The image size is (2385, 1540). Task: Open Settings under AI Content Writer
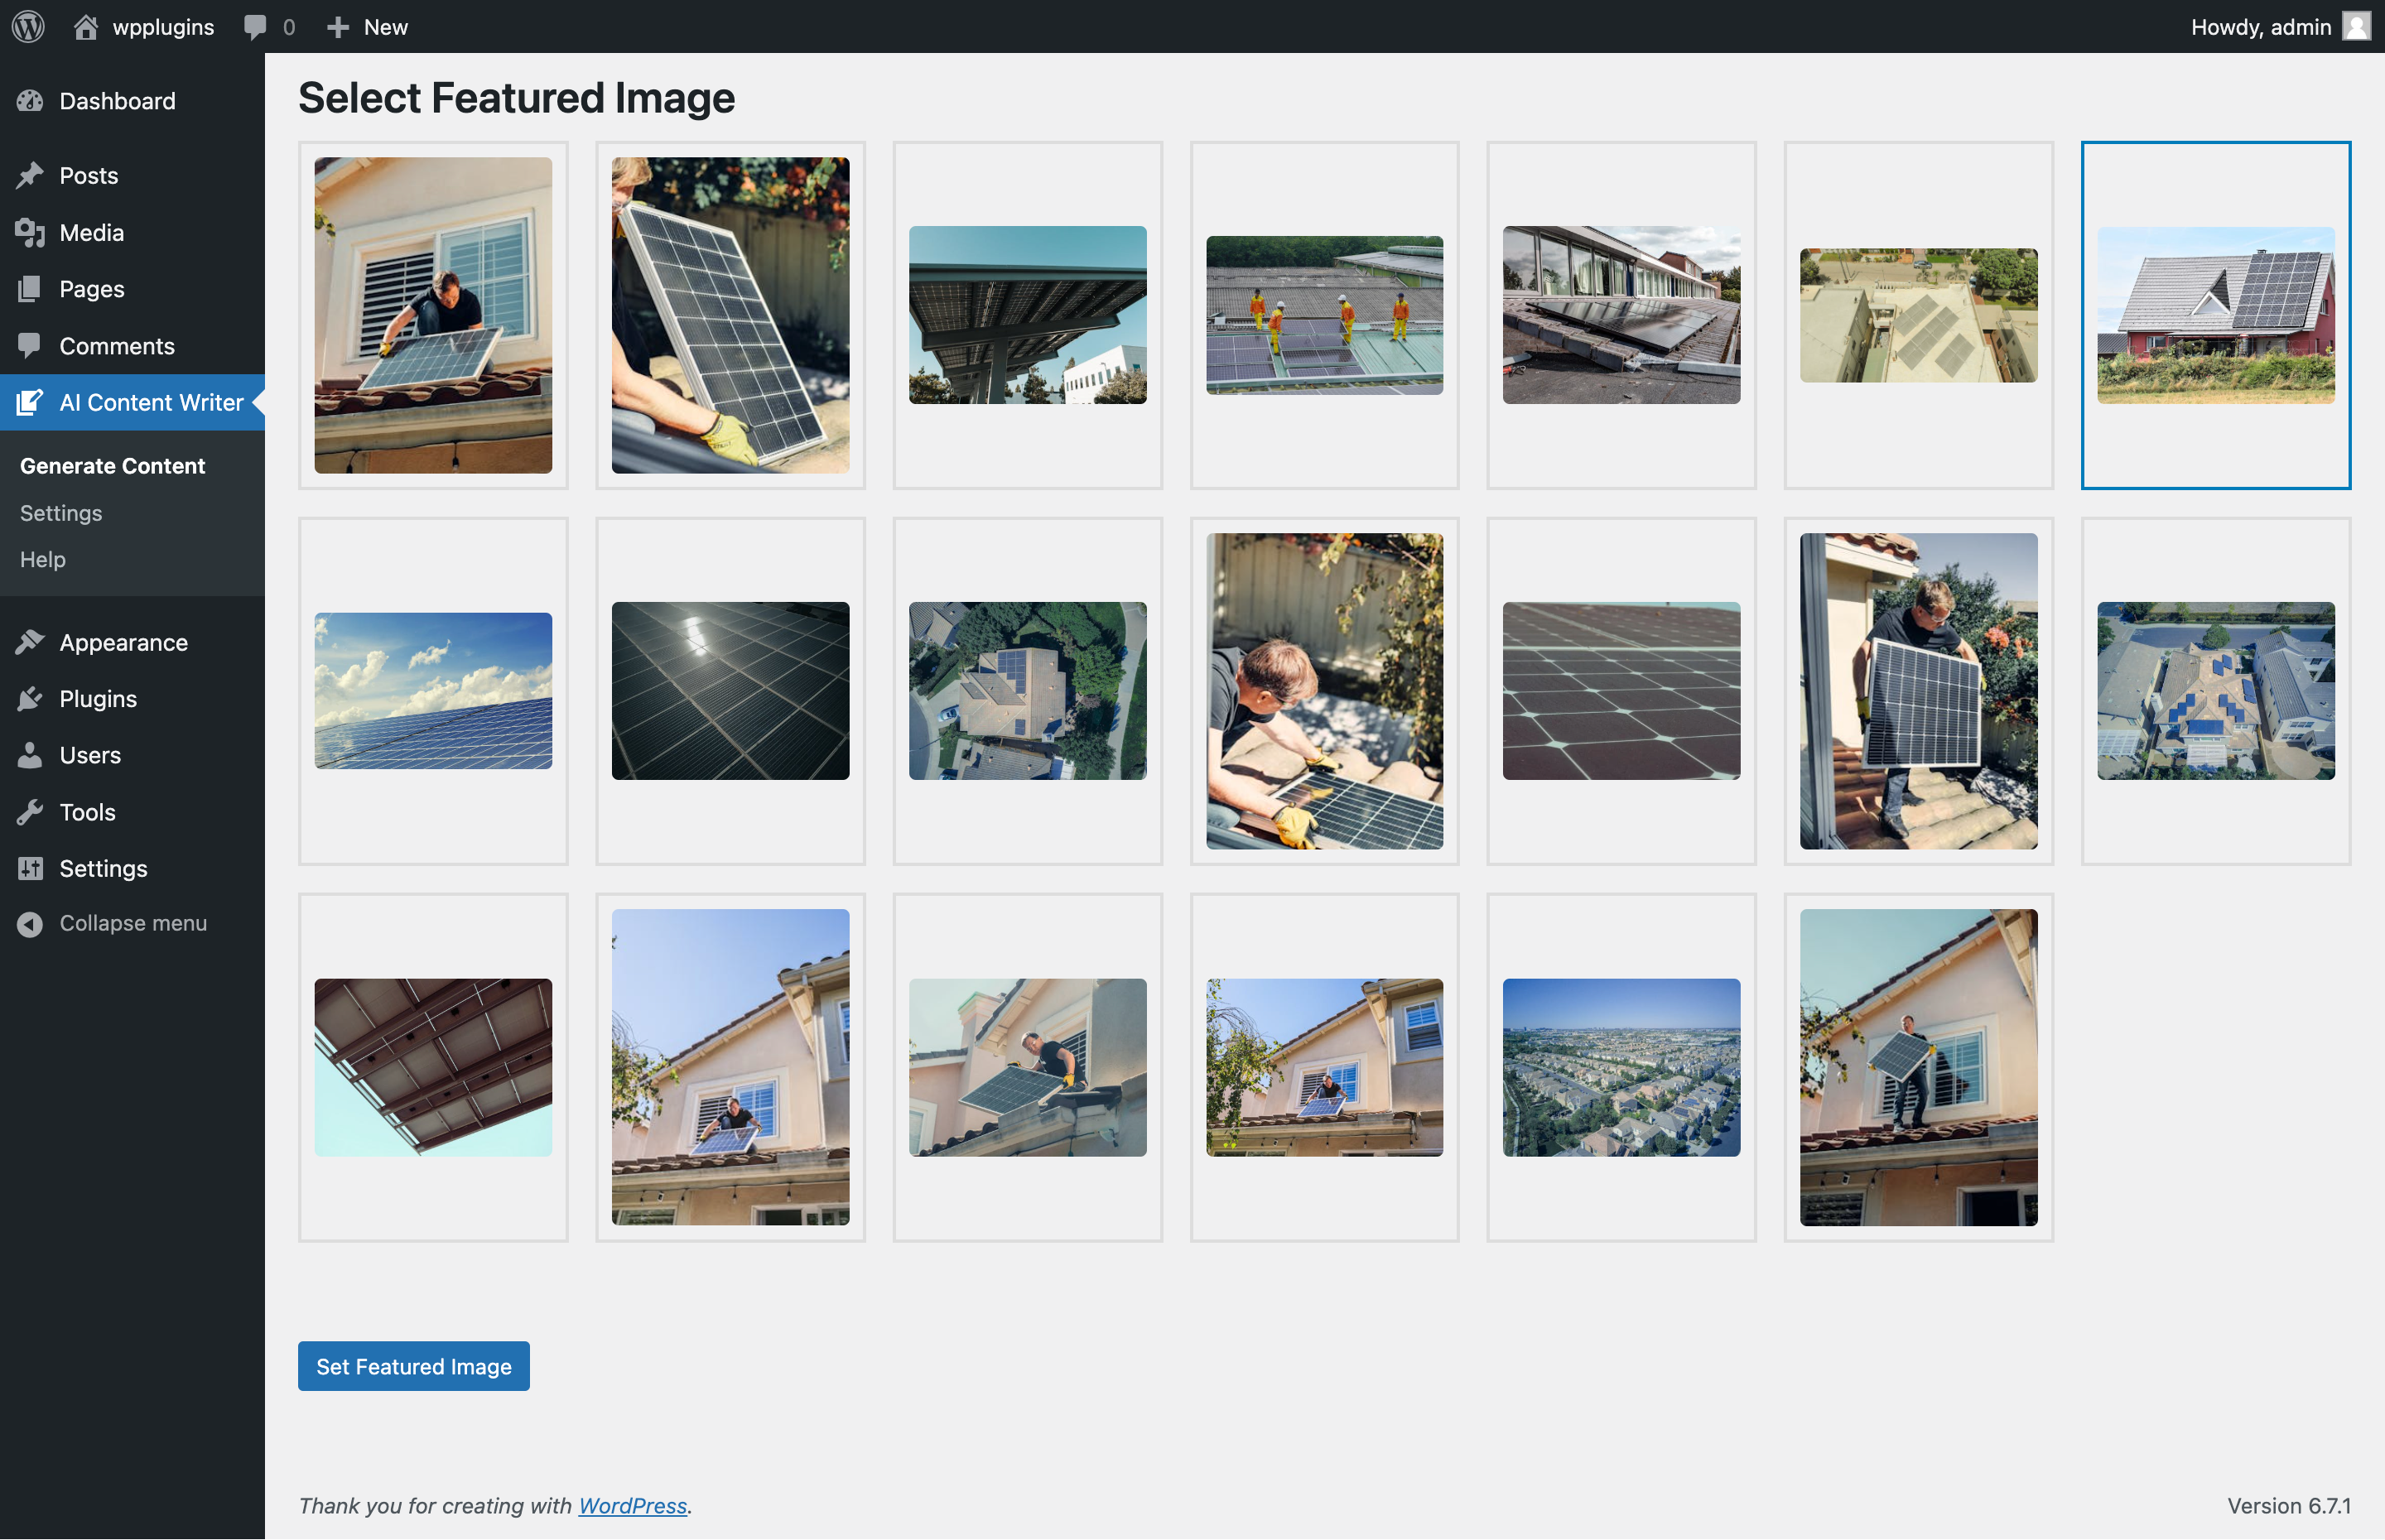pyautogui.click(x=61, y=513)
